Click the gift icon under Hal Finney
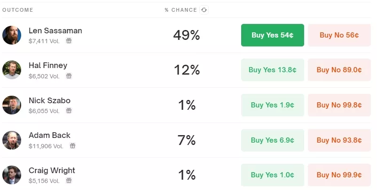Image resolution: width=377 pixels, height=190 pixels. (x=69, y=76)
